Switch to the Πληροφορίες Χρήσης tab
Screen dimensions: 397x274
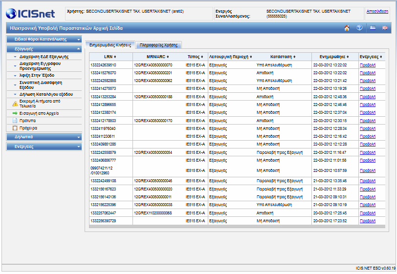pyautogui.click(x=159, y=45)
